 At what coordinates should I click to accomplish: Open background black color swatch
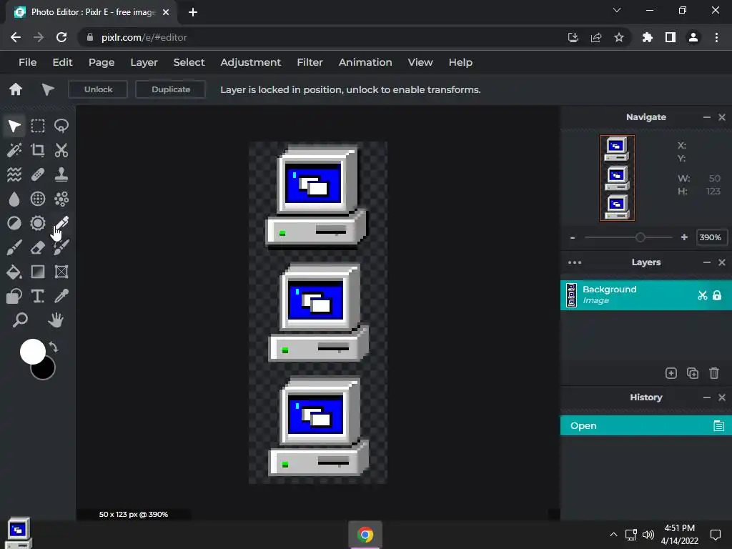pyautogui.click(x=46, y=371)
